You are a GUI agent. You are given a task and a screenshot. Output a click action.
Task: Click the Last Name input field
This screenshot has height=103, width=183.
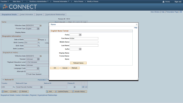[84, 45]
